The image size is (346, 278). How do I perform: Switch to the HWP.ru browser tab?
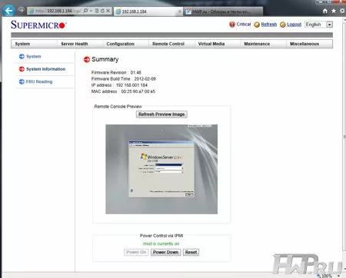click(x=223, y=12)
